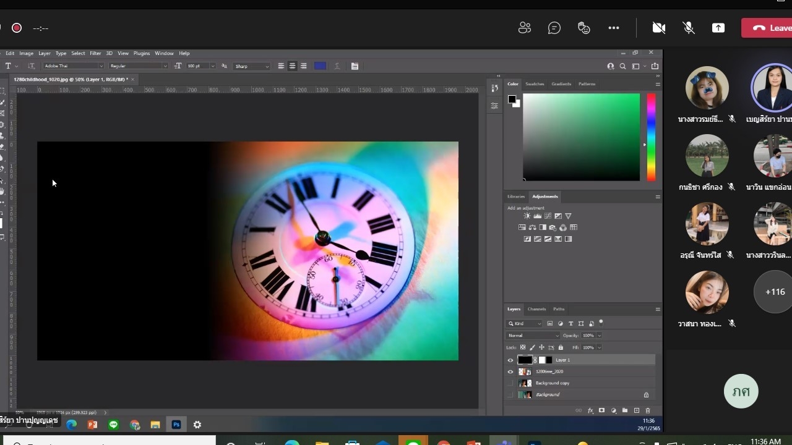
Task: Create new fill or adjustment layer icon
Action: tap(613, 410)
